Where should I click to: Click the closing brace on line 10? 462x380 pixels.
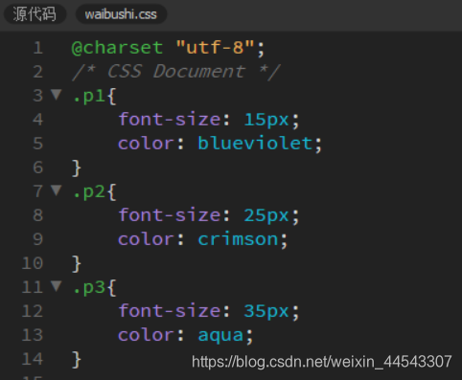pyautogui.click(x=77, y=264)
